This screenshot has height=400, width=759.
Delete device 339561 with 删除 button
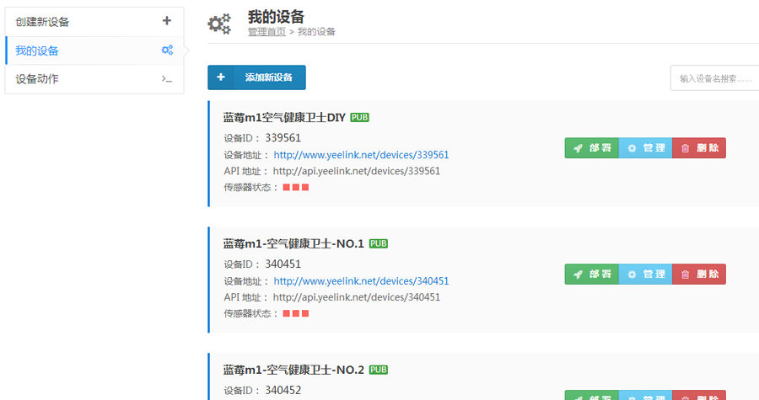point(699,148)
